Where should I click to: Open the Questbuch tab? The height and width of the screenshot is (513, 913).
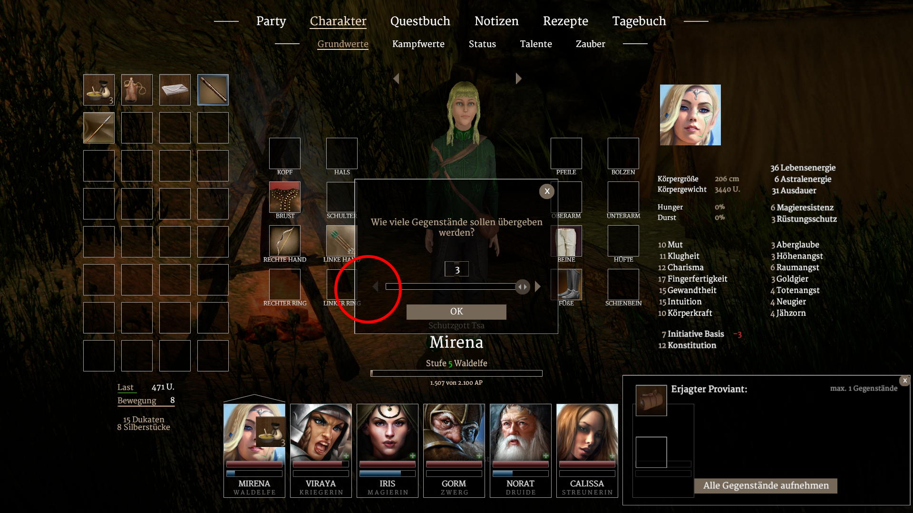[420, 21]
